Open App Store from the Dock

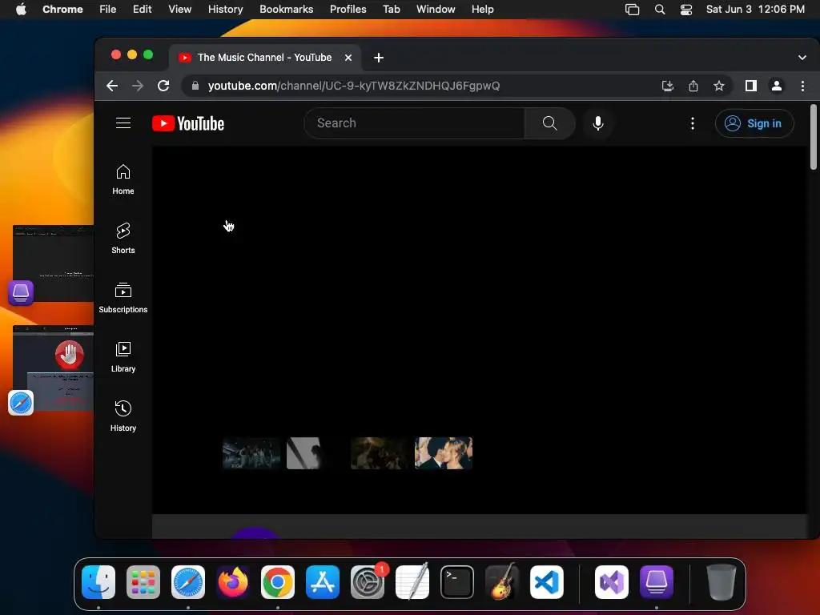(x=323, y=582)
